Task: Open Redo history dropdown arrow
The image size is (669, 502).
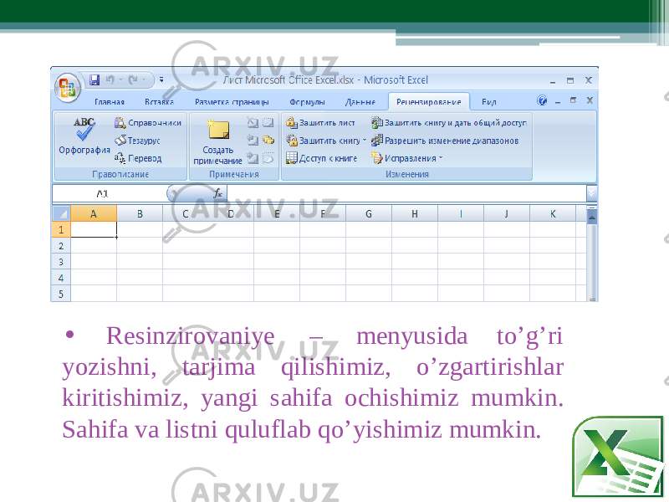Action: point(144,80)
